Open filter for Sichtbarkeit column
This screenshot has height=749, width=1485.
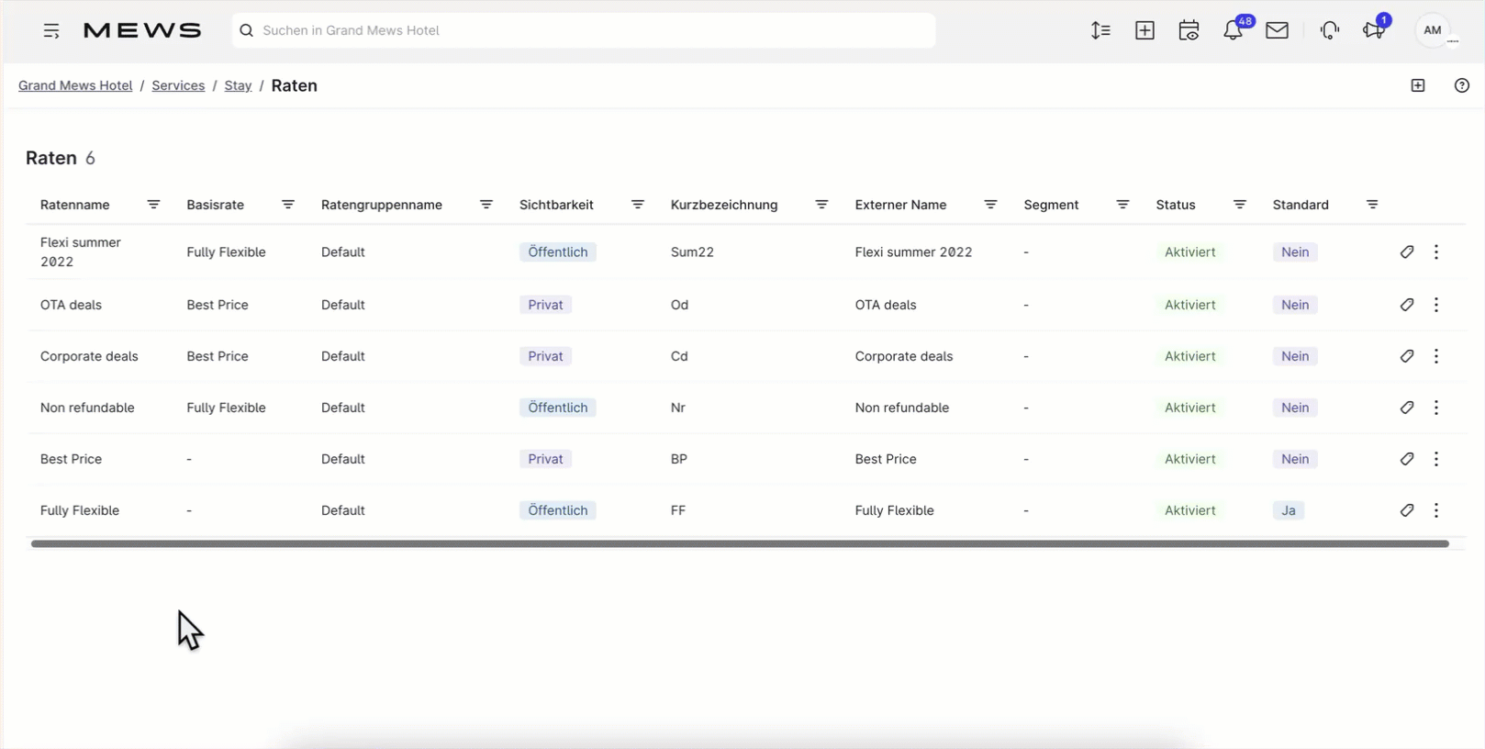click(x=637, y=205)
